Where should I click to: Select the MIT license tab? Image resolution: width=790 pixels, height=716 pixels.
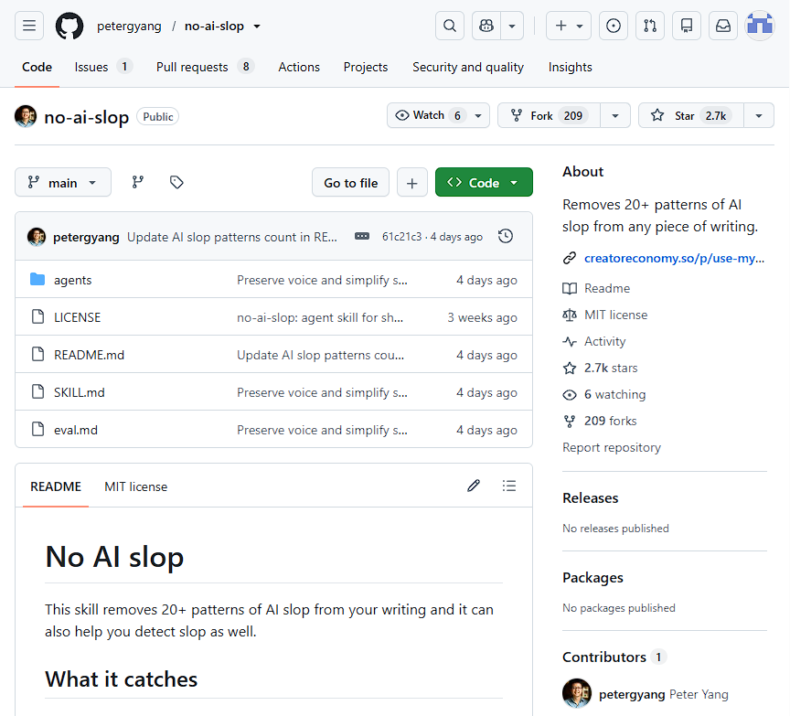[x=136, y=486]
